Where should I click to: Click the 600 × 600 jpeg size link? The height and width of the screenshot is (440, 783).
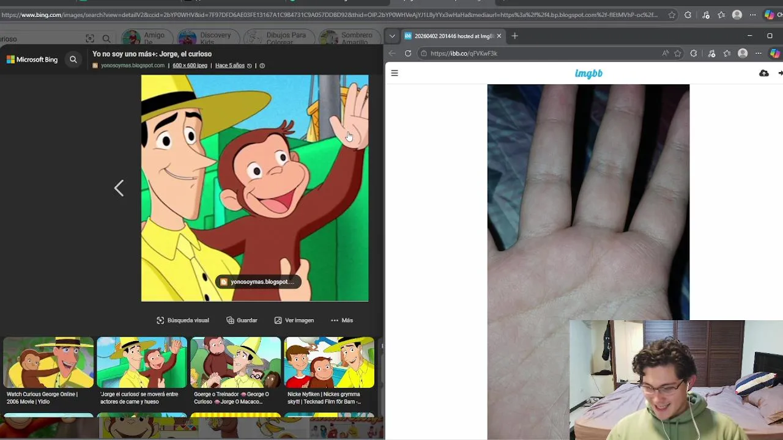tap(190, 65)
